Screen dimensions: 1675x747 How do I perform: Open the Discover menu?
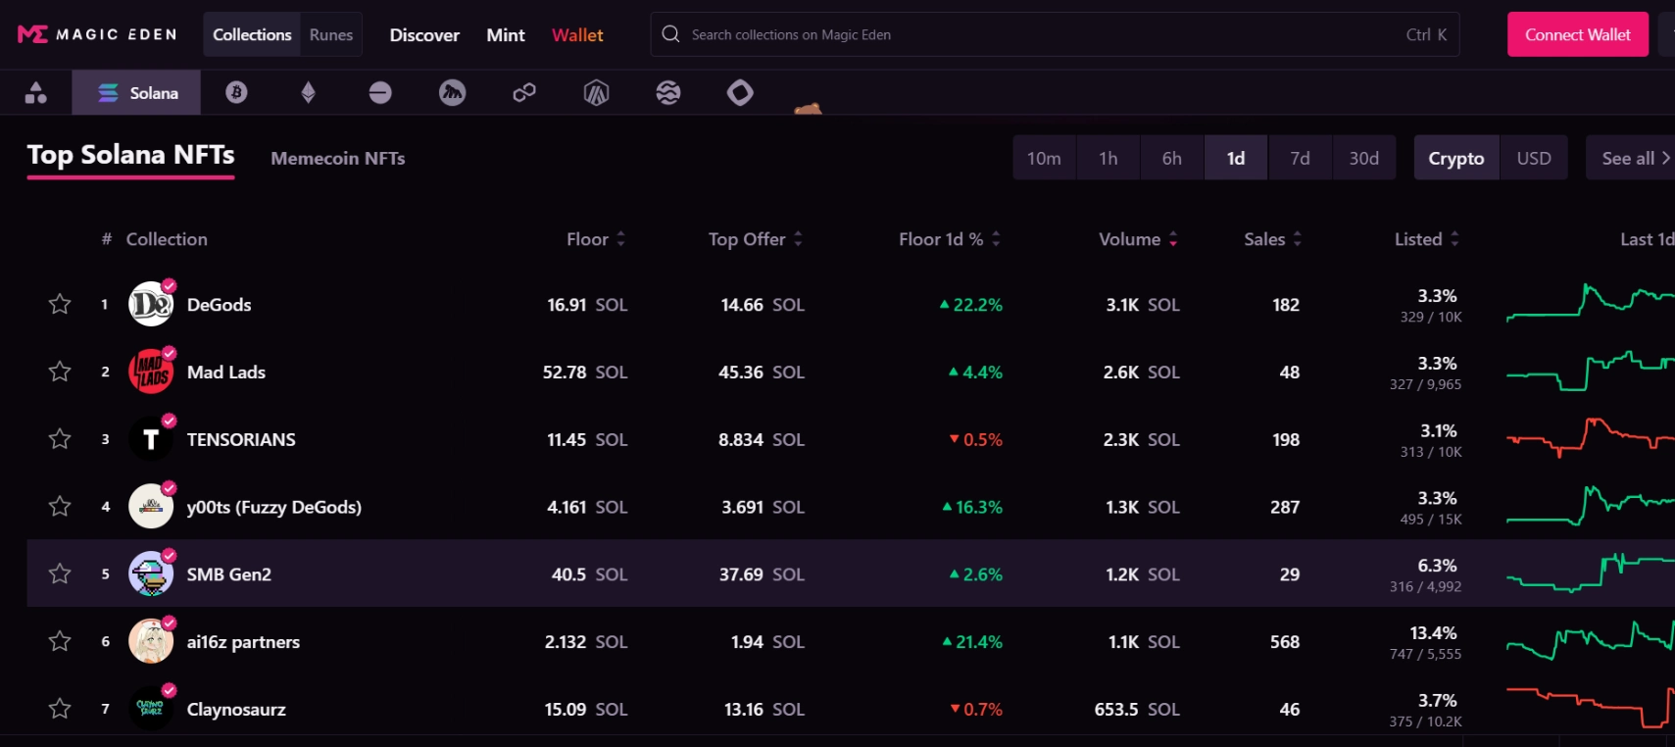coord(424,35)
